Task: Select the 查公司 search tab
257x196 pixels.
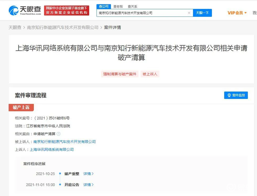Action: click(104, 7)
